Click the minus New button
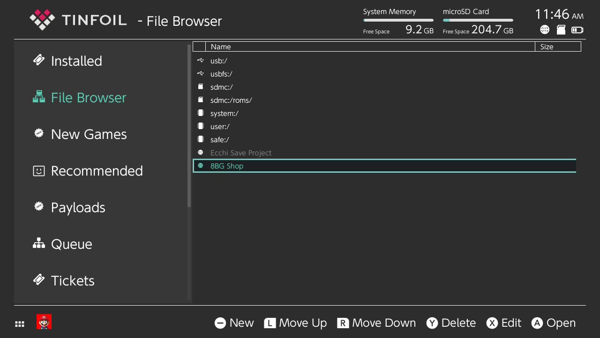This screenshot has width=600, height=338. (234, 323)
